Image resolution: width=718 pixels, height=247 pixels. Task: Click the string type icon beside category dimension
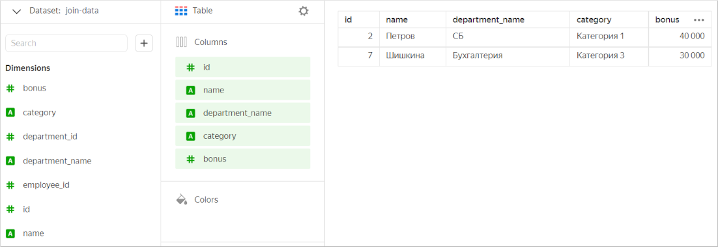click(10, 112)
